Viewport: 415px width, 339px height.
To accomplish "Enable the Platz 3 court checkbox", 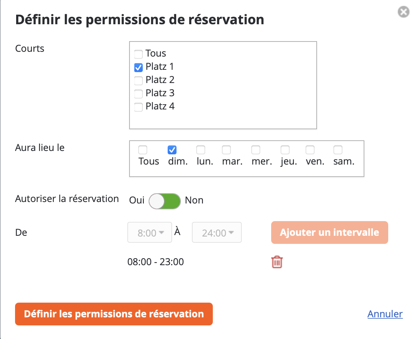I will (138, 94).
